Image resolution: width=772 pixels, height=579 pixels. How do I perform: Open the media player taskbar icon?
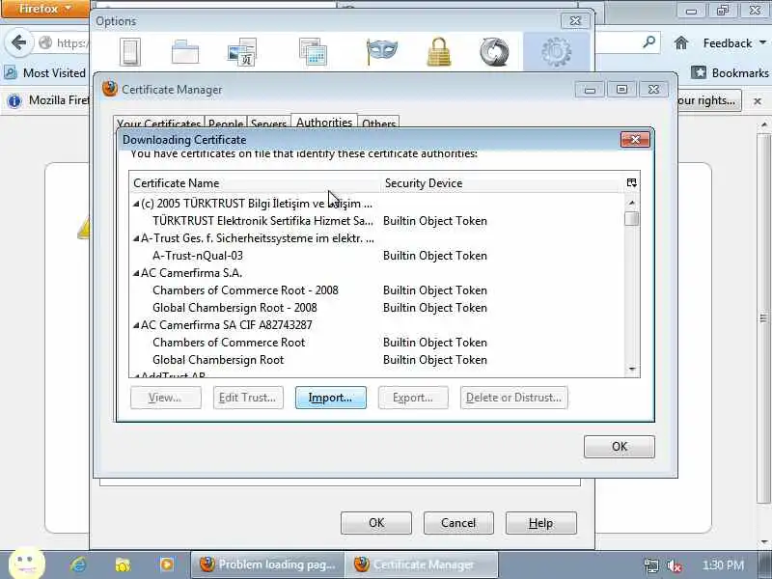tap(167, 565)
